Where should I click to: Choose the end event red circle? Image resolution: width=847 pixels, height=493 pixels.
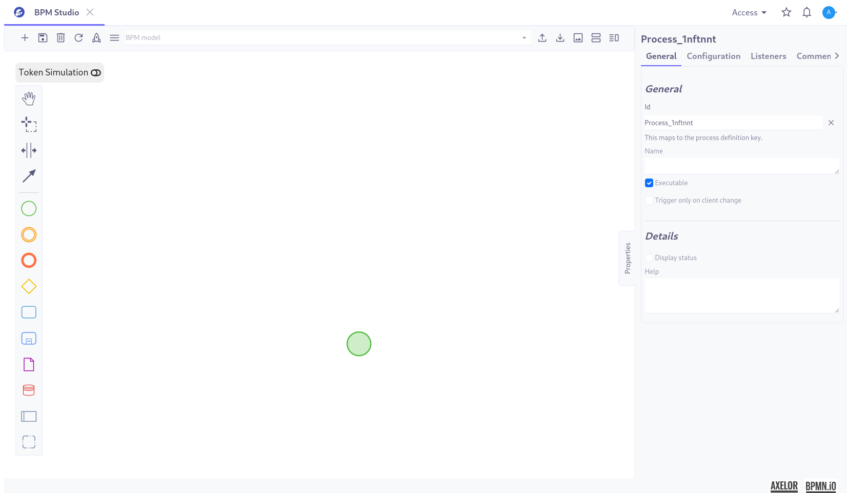tap(29, 261)
